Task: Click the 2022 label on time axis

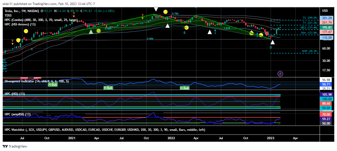Action: [x=171, y=138]
